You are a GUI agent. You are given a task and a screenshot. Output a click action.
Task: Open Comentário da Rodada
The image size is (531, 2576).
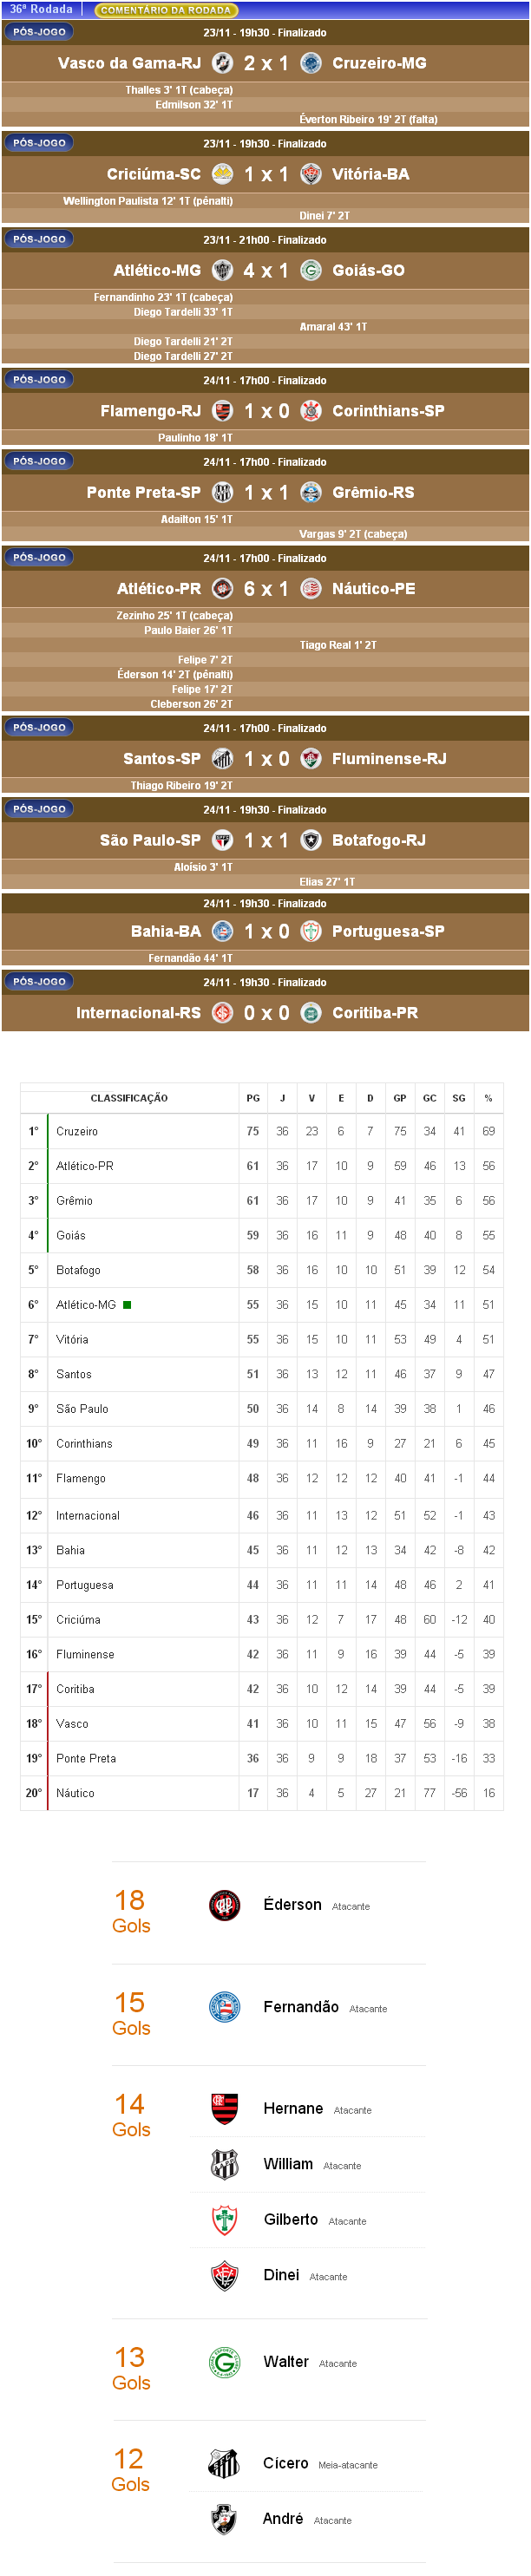[165, 10]
